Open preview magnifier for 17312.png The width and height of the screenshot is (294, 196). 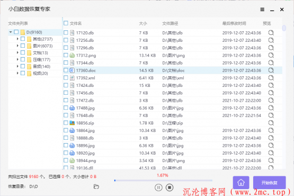tap(271, 55)
